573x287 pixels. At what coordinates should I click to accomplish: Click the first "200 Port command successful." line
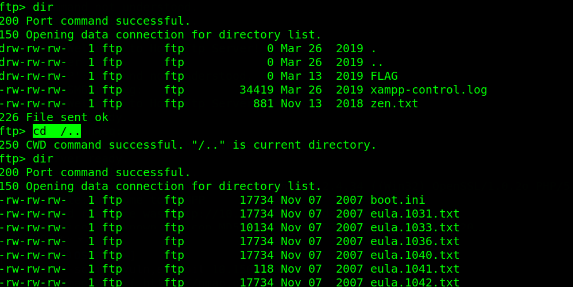click(95, 21)
